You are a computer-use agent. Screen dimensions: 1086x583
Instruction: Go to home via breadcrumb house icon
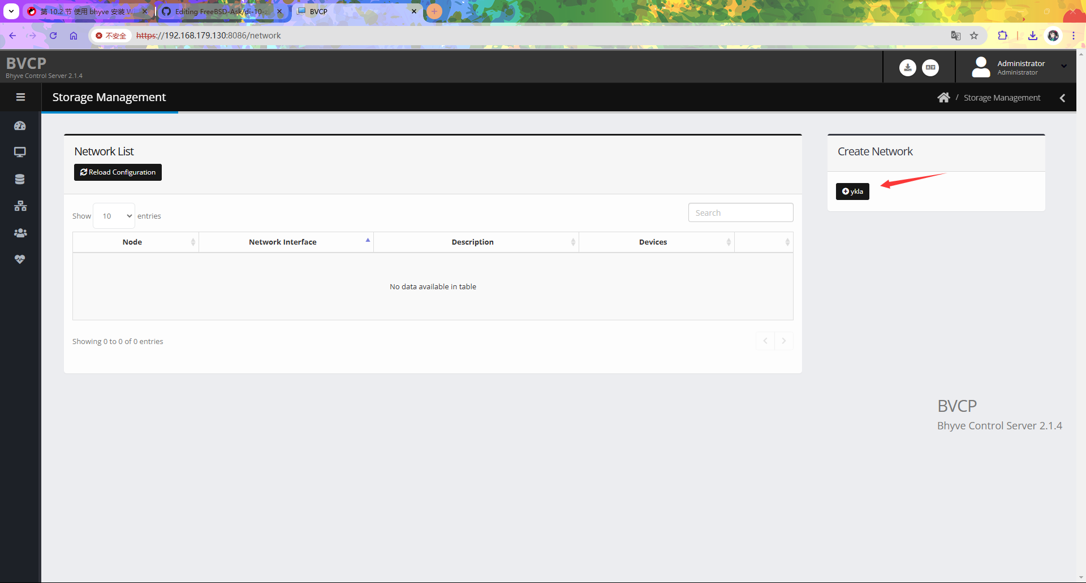[x=943, y=98]
